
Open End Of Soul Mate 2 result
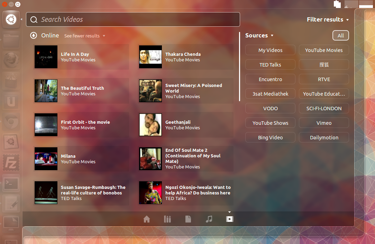[x=186, y=159]
